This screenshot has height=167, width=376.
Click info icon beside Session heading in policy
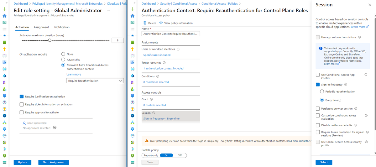[x=154, y=113]
